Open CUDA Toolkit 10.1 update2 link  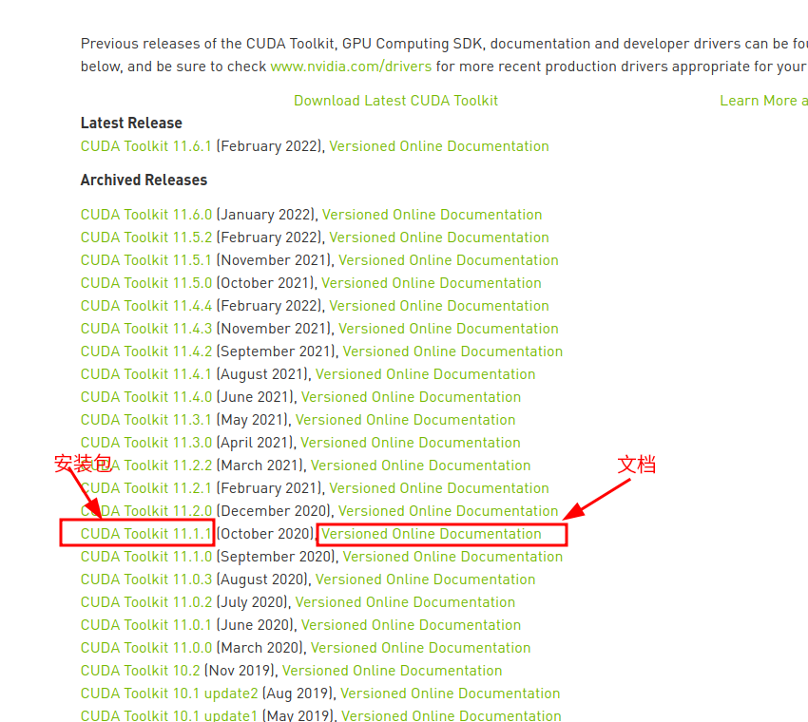point(169,693)
